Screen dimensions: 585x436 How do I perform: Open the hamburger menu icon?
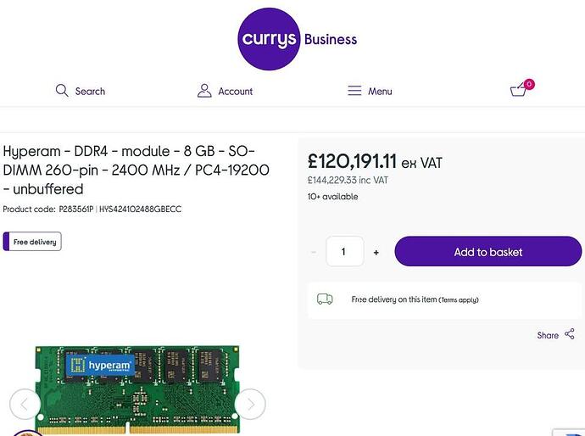coord(354,91)
